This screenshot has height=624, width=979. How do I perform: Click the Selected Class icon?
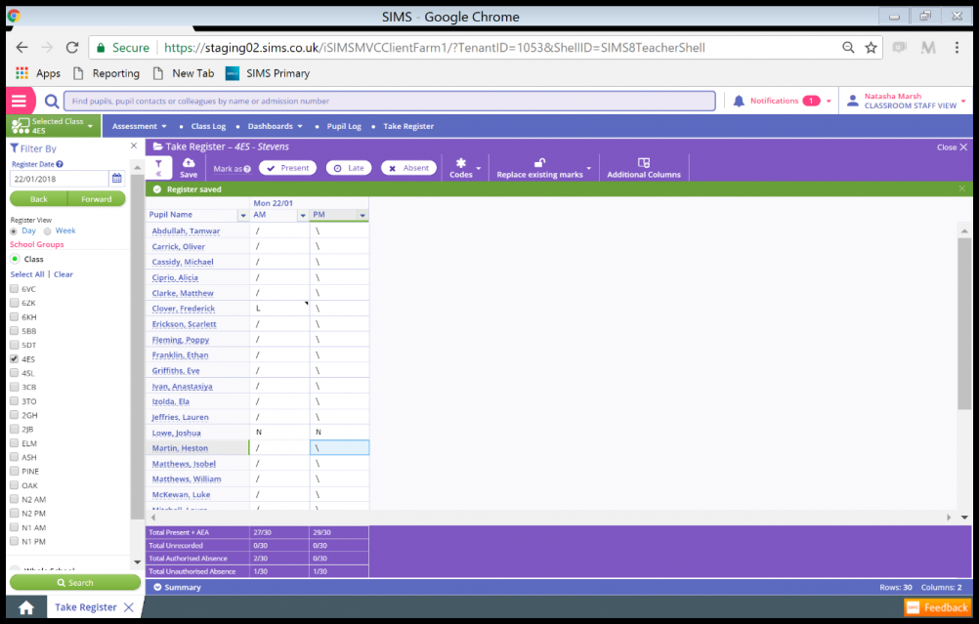(x=20, y=126)
